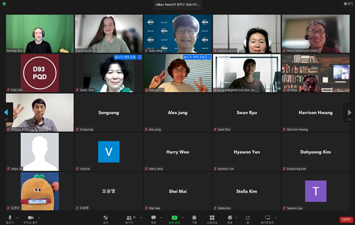Expand video options arrow next to camera

(x=39, y=218)
